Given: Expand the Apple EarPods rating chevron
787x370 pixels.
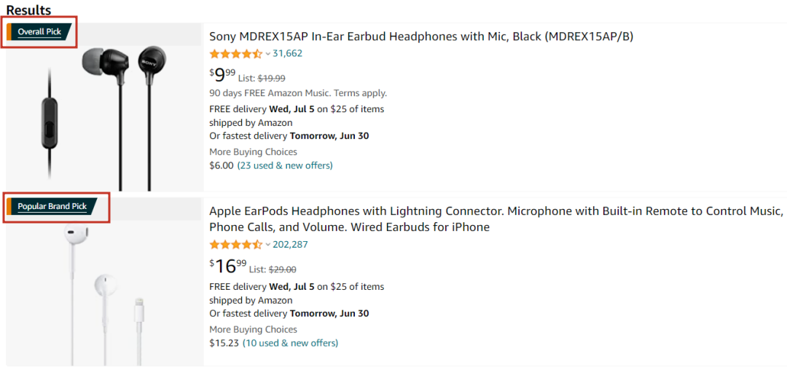Looking at the screenshot, I should click(x=267, y=245).
